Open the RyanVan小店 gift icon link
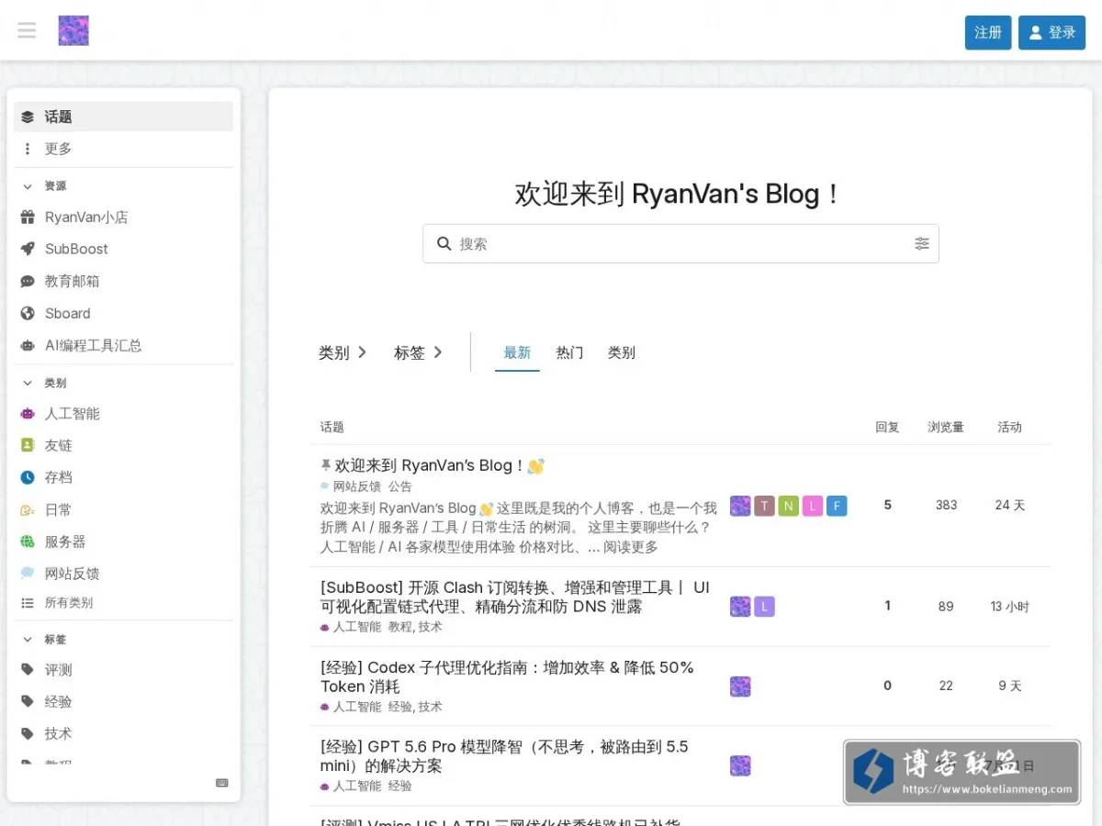The height and width of the screenshot is (826, 1102). pos(123,218)
